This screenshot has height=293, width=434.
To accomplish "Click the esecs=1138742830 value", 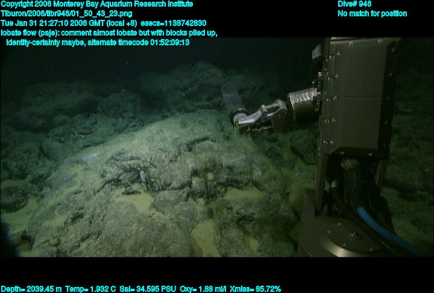I will [x=173, y=23].
